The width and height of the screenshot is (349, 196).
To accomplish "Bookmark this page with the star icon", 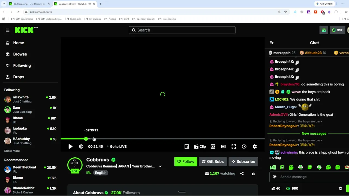I will pyautogui.click(x=285, y=12).
